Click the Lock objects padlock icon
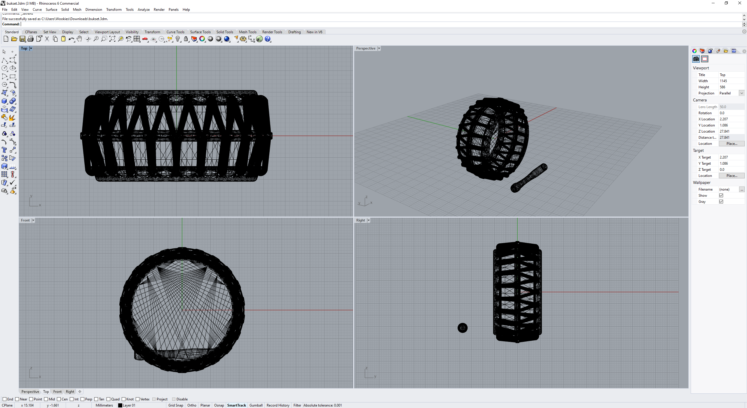Screen dimensions: 747x408 (186, 39)
